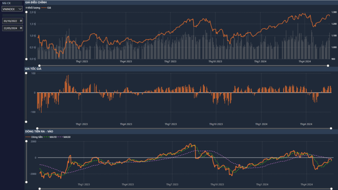Click top handle of money flow vertical slider
Image resolution: width=338 pixels, height=190 pixels.
[26, 141]
